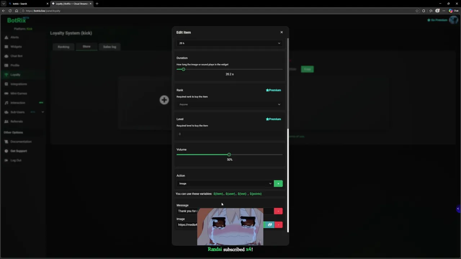Move the Volume slider handle at 50%

[229, 155]
